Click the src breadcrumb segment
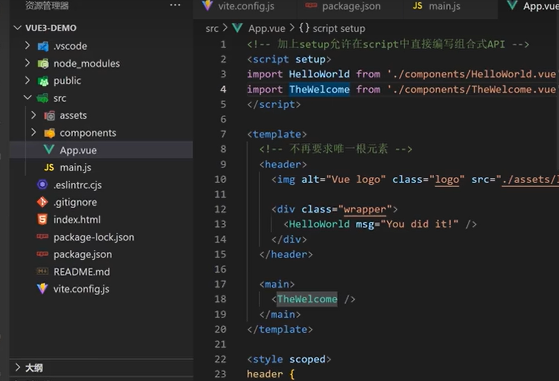The width and height of the screenshot is (559, 381). (212, 29)
